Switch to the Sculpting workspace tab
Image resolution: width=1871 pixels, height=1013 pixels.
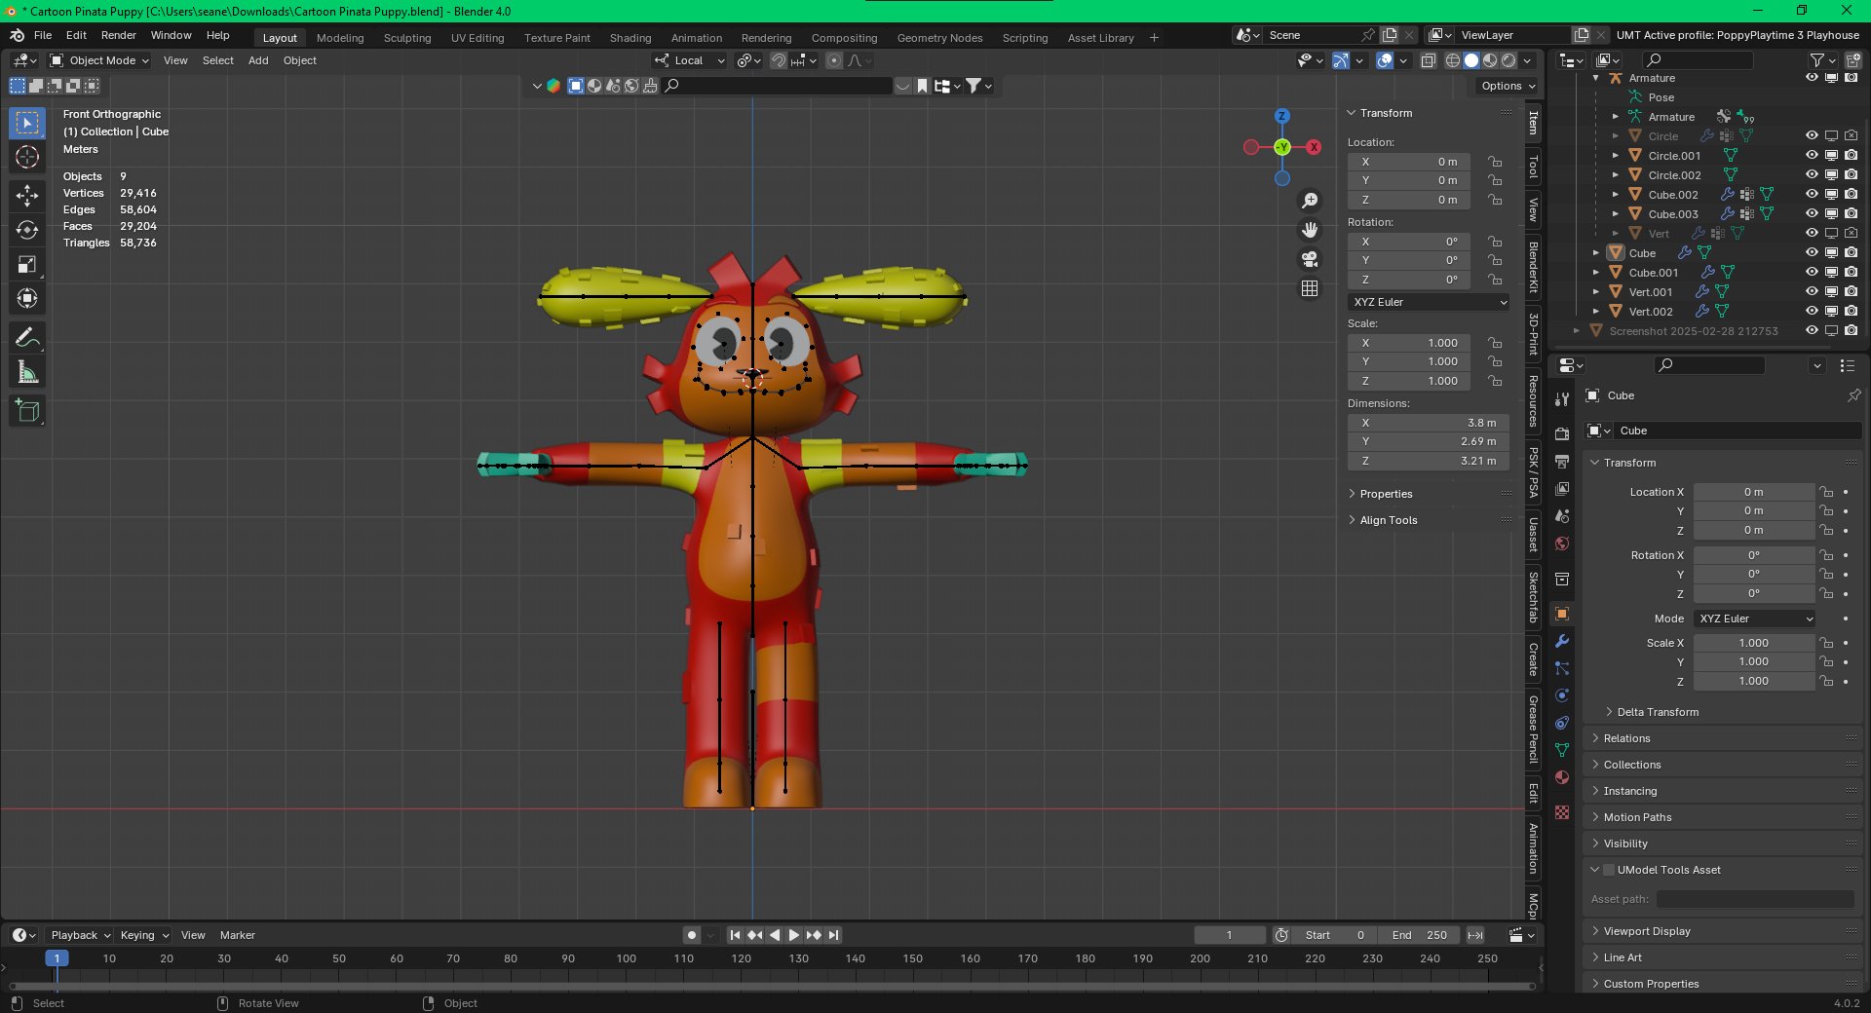(406, 38)
